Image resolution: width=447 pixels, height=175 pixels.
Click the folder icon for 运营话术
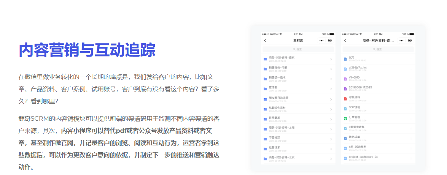pyautogui.click(x=266, y=149)
